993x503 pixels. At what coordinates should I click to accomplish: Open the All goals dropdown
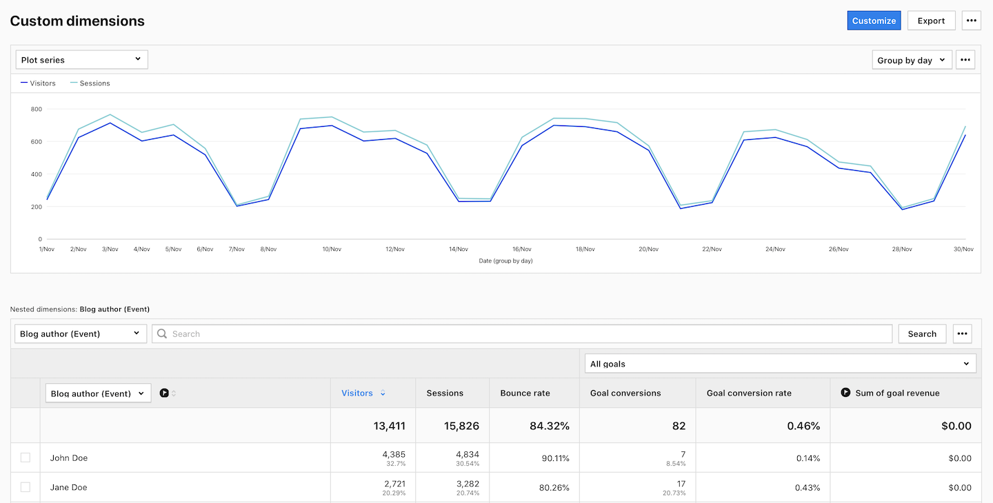(x=780, y=364)
